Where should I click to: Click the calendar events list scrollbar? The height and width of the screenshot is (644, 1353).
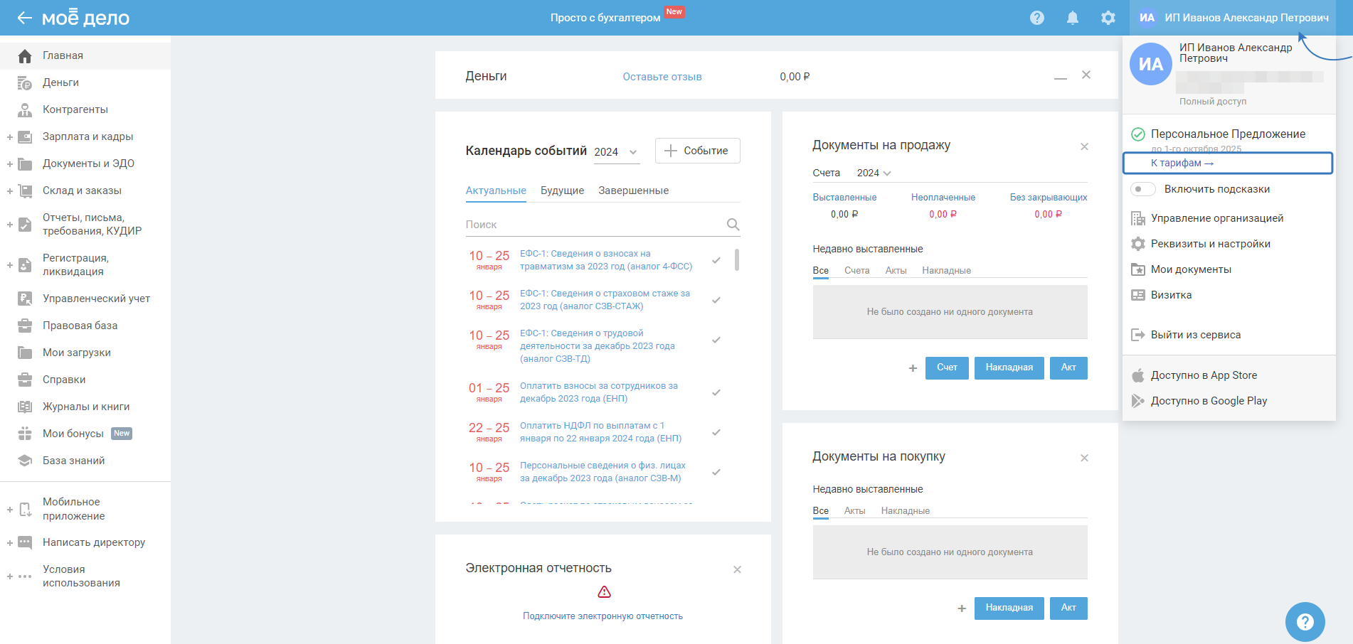[x=736, y=260]
